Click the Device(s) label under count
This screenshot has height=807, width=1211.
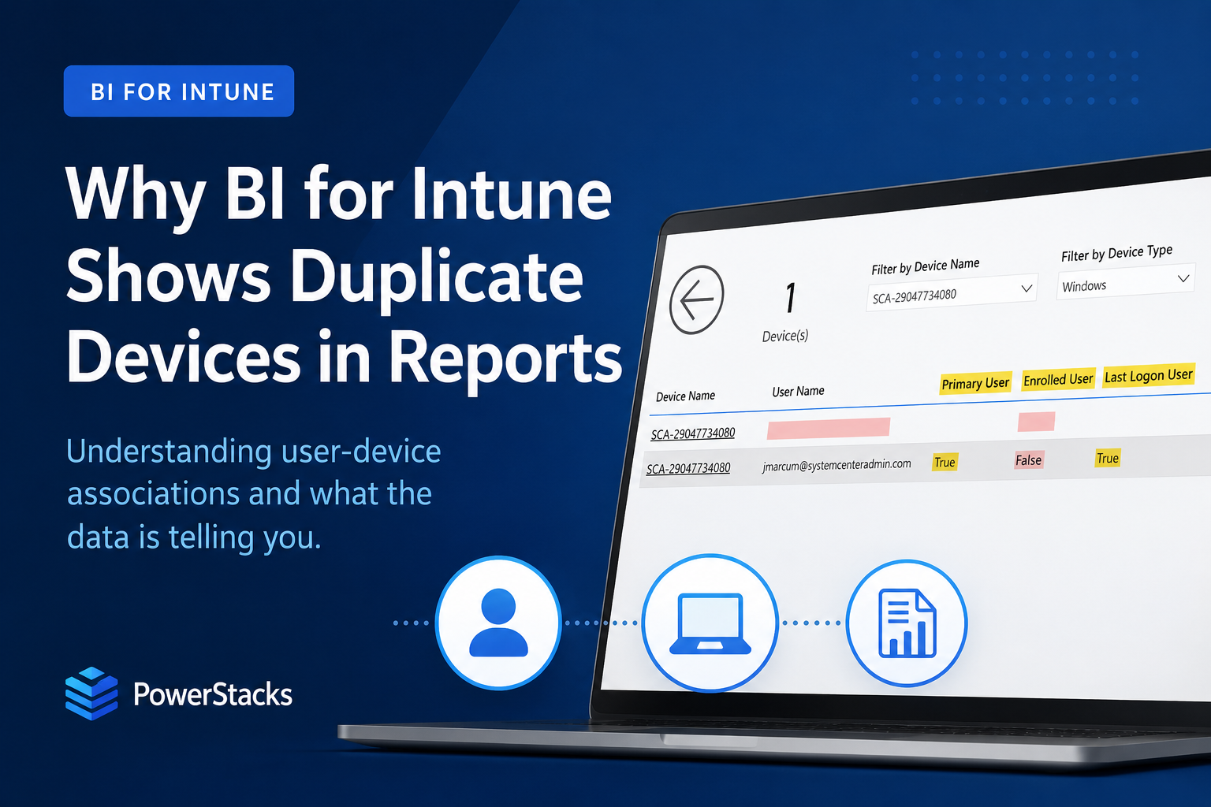click(x=785, y=336)
